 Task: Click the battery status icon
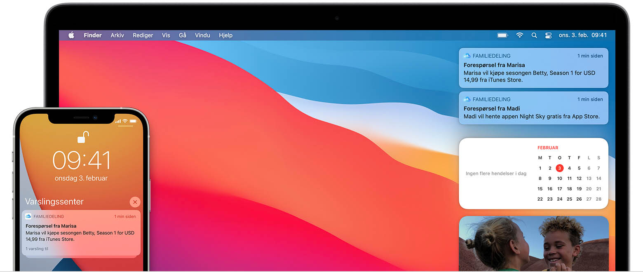click(502, 35)
